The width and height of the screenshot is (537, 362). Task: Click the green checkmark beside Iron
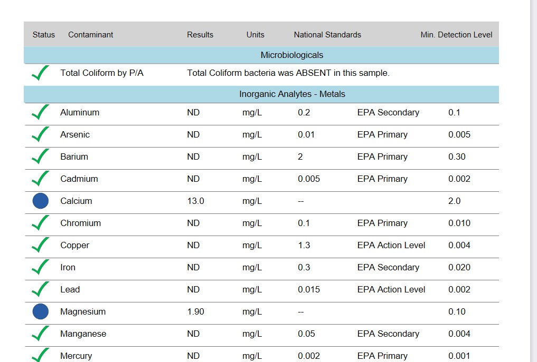[41, 267]
